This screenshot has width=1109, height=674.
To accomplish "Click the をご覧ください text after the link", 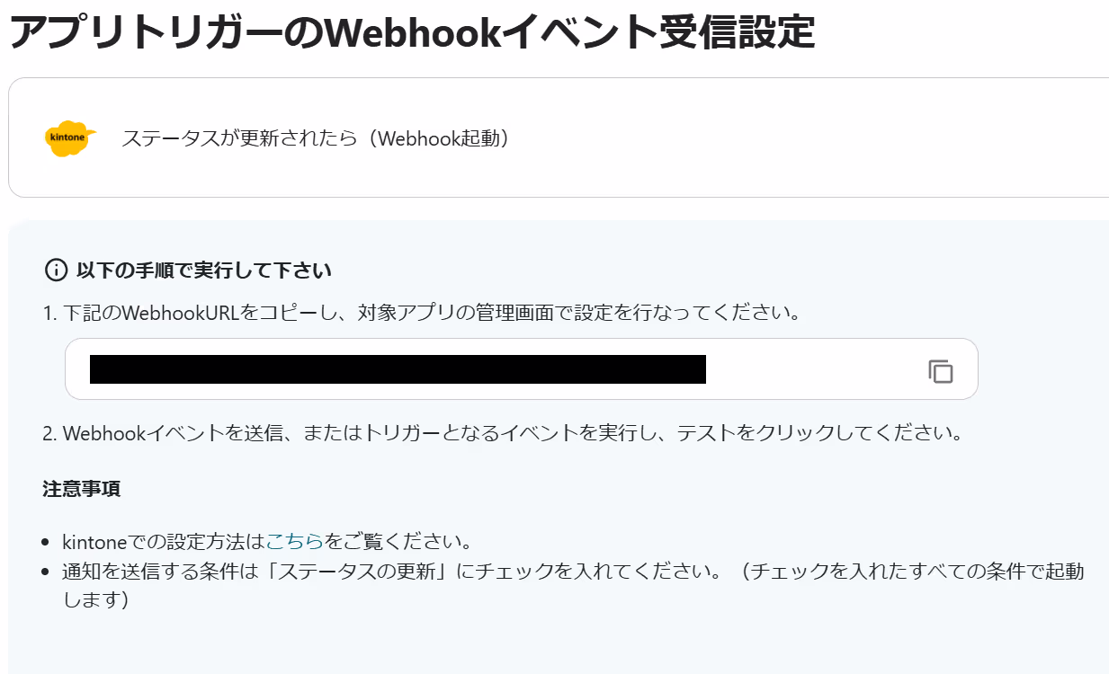I will 397,543.
